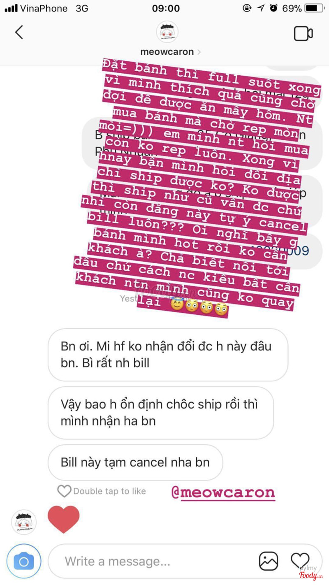
Task: Open the photo gallery picker icon
Action: pos(268,561)
